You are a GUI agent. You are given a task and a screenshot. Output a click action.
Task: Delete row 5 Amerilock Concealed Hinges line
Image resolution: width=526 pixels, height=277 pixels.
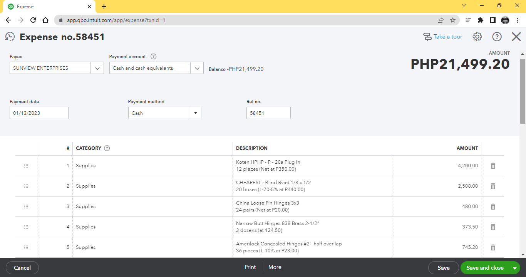[x=493, y=247]
